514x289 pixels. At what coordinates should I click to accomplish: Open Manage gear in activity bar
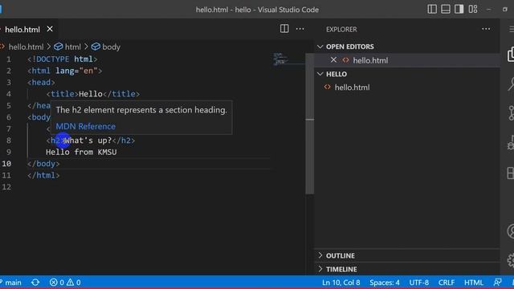511,260
